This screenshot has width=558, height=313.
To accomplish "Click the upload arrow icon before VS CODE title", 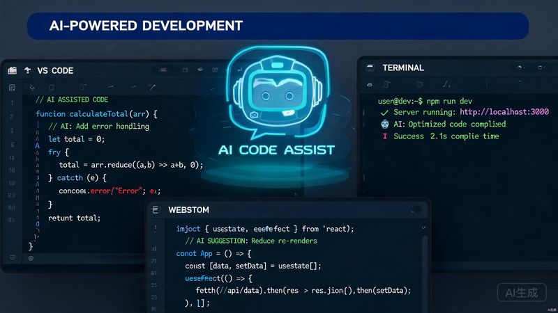I will [27, 70].
